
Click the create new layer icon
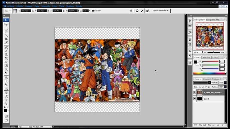(218, 125)
